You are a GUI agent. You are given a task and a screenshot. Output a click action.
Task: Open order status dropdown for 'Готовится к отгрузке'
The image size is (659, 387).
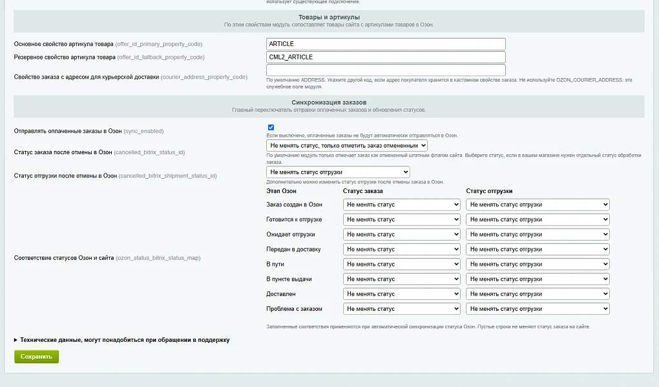coord(402,219)
